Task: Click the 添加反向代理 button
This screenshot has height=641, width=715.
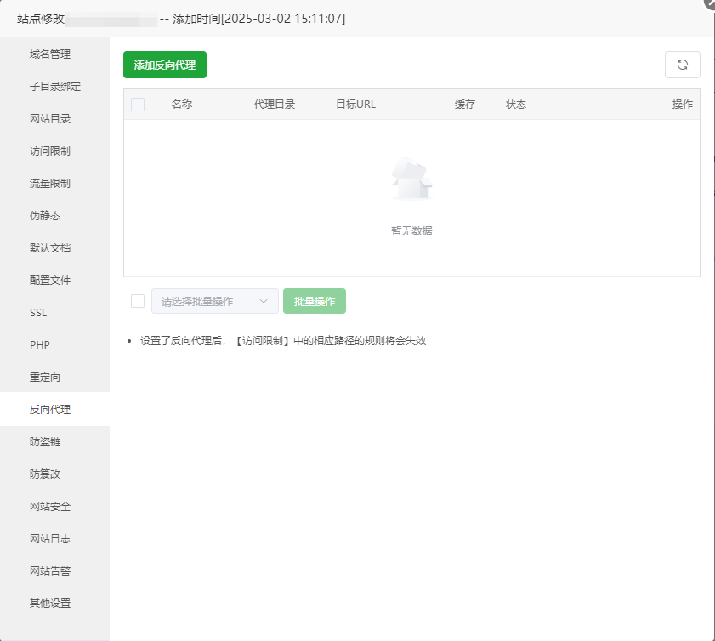Action: (x=164, y=65)
